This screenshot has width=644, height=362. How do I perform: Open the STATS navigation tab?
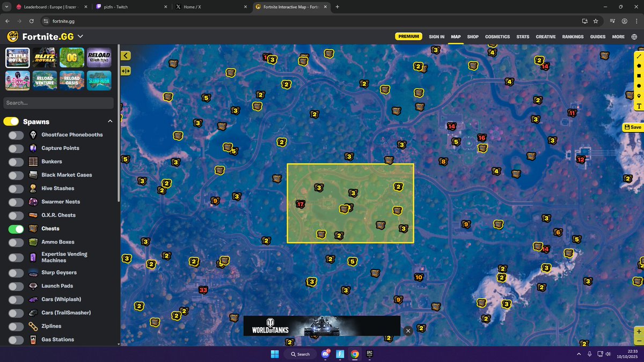point(523,37)
